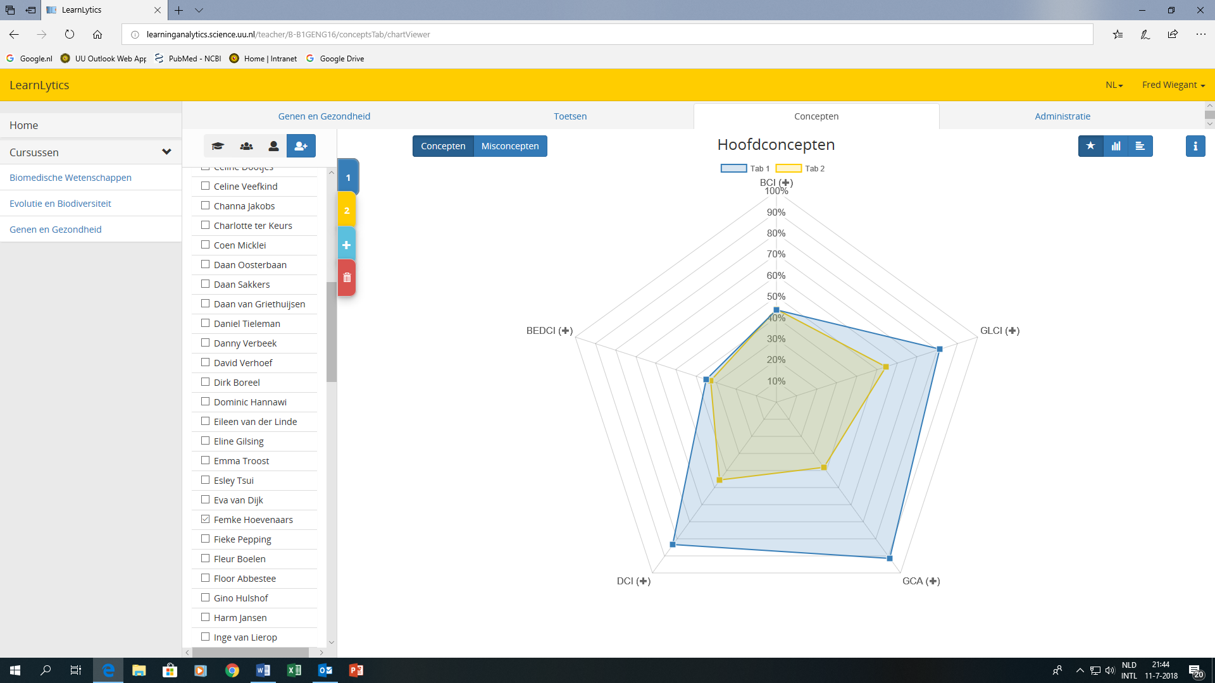Open Biomedische Wetenschappen course link
This screenshot has width=1215, height=683.
tap(71, 178)
